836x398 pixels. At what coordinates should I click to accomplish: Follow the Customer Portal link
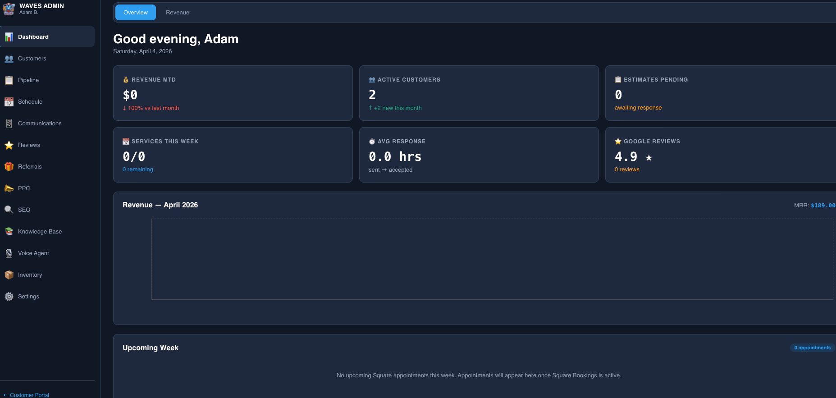coord(27,395)
